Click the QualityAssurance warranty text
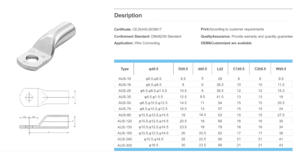 point(246,37)
